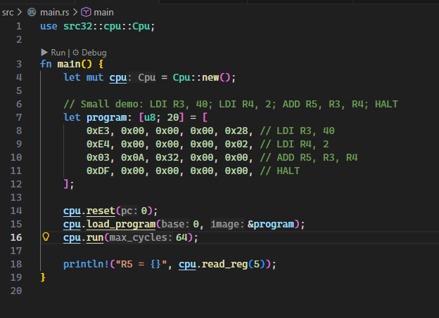Click 'mut' keyword on line 4
The height and width of the screenshot is (318, 439).
(x=95, y=77)
